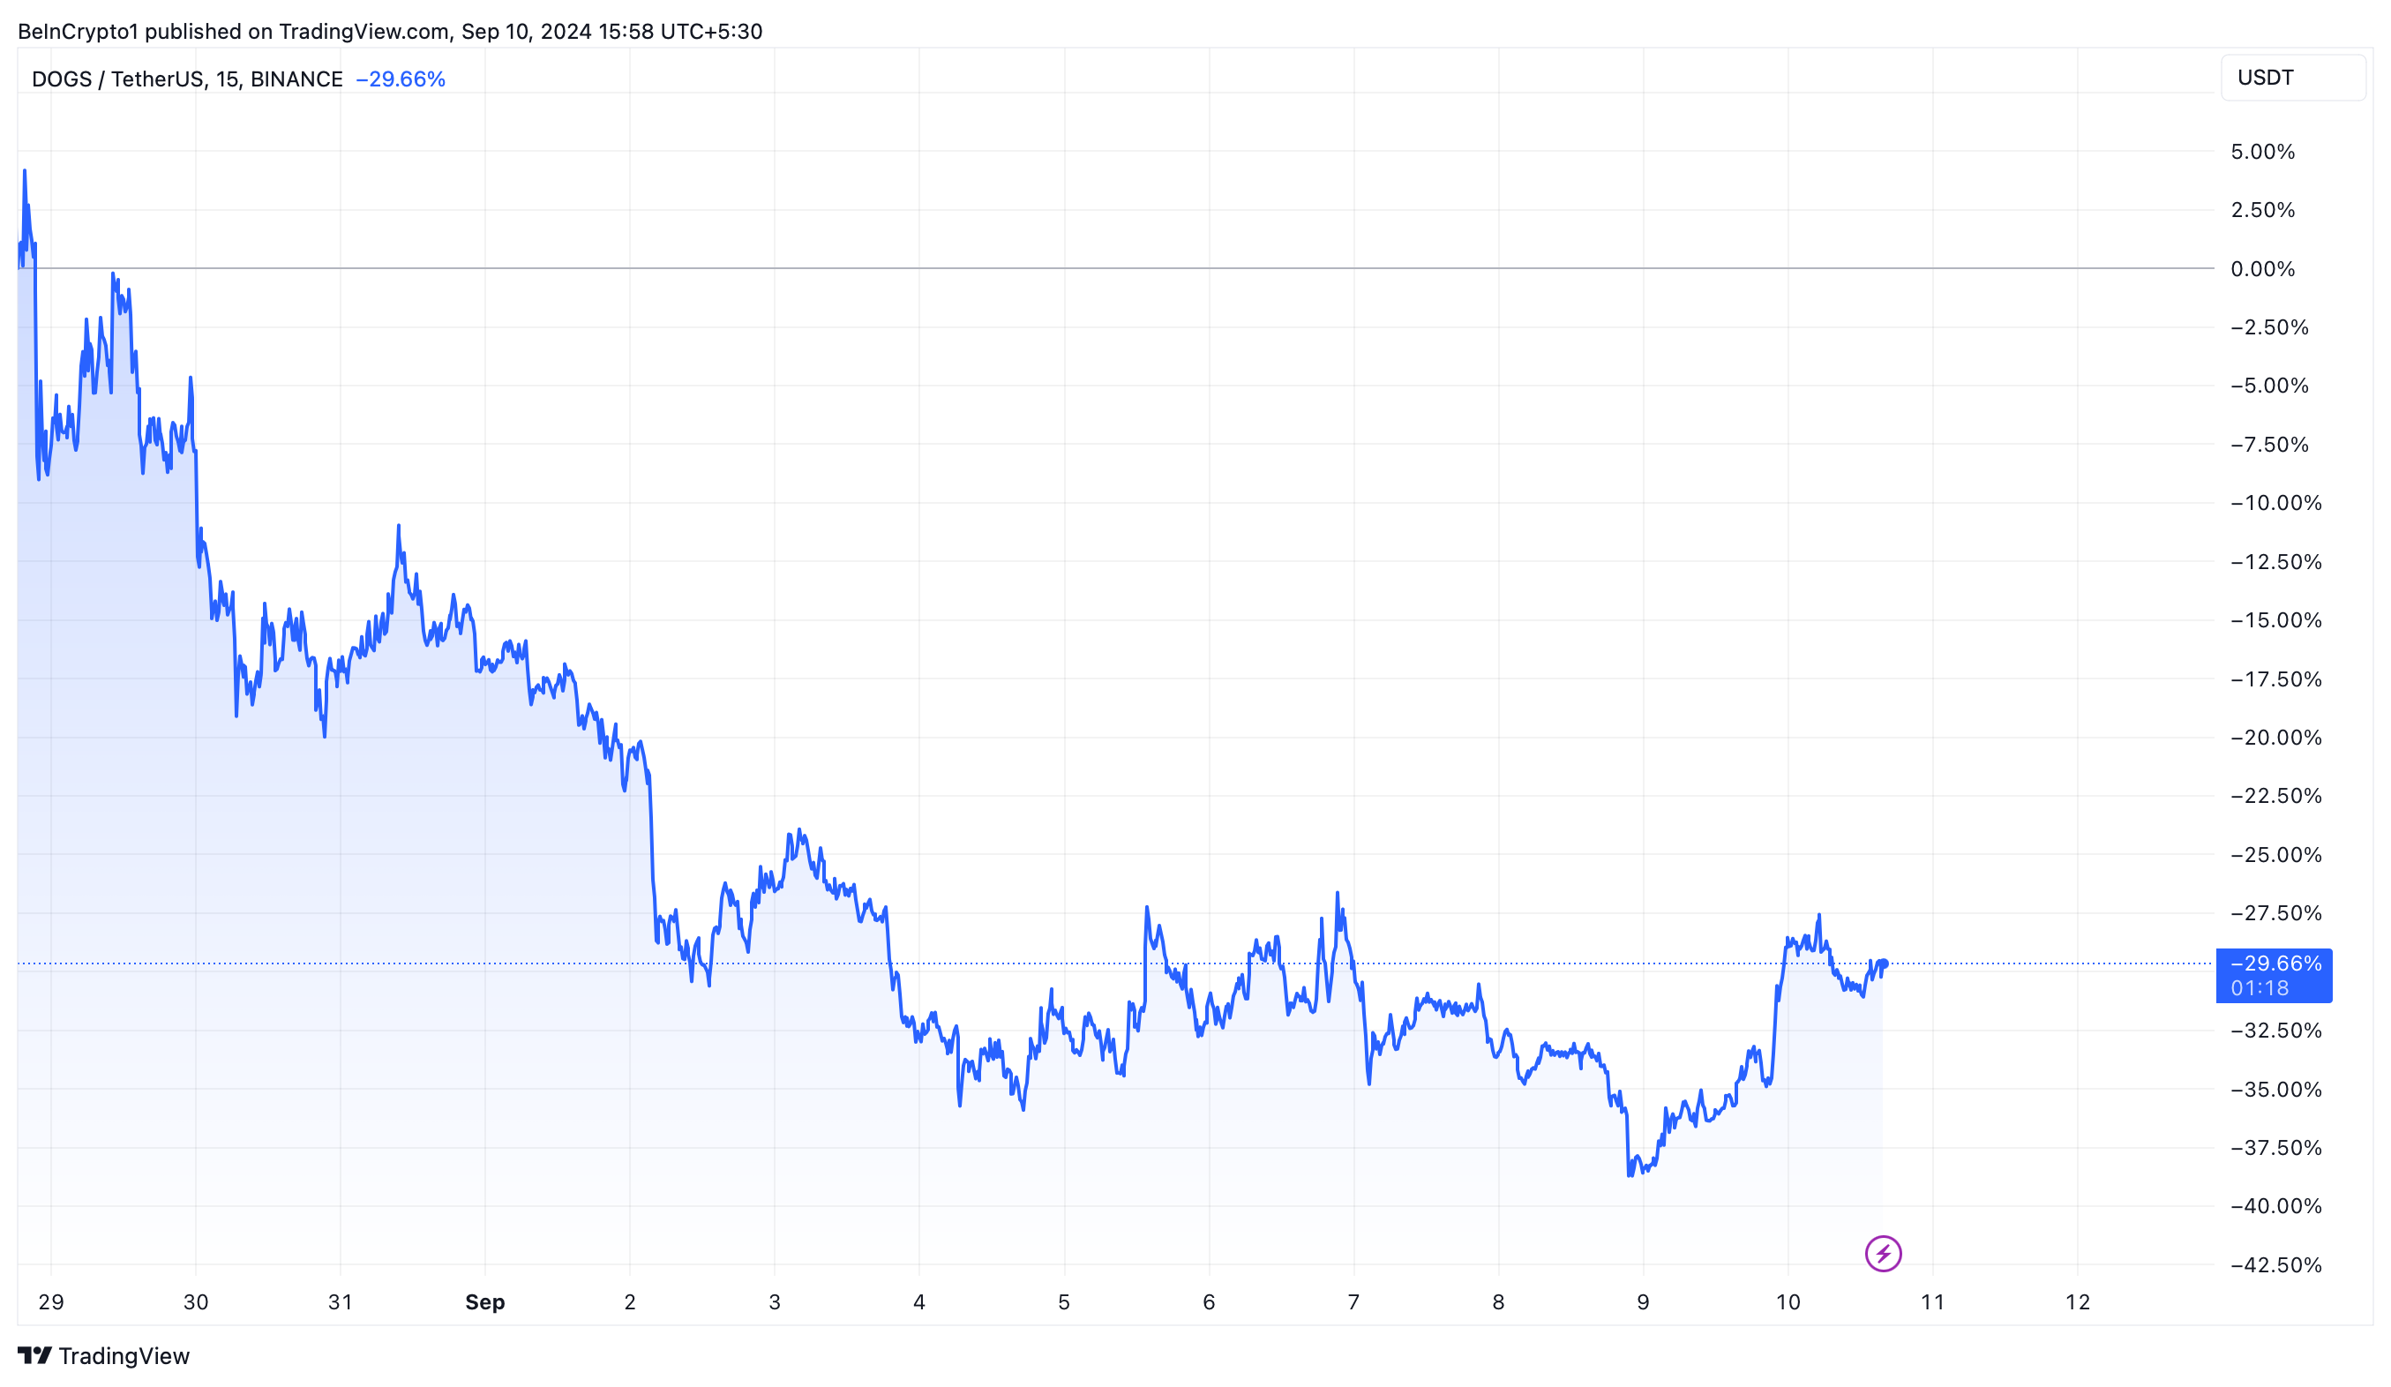Select date 6 on time axis
2391x1387 pixels.
coord(1209,1301)
